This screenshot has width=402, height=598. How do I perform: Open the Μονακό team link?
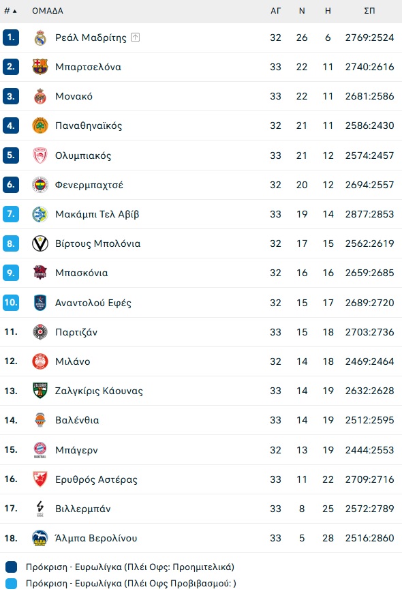click(x=74, y=96)
